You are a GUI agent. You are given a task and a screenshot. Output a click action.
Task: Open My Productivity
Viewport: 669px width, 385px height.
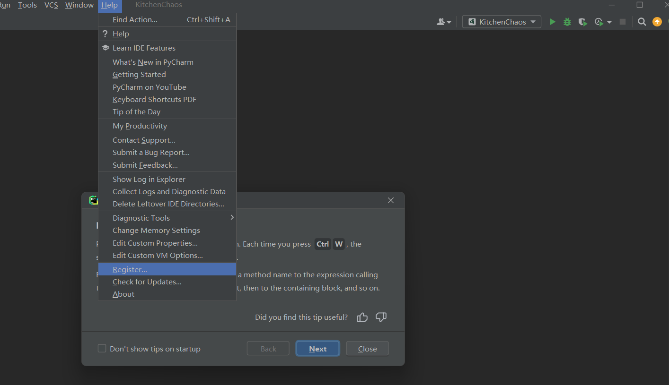click(167, 126)
